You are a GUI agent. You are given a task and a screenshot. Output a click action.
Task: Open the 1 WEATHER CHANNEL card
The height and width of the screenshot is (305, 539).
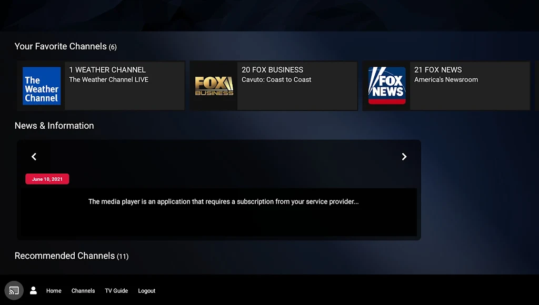click(101, 86)
